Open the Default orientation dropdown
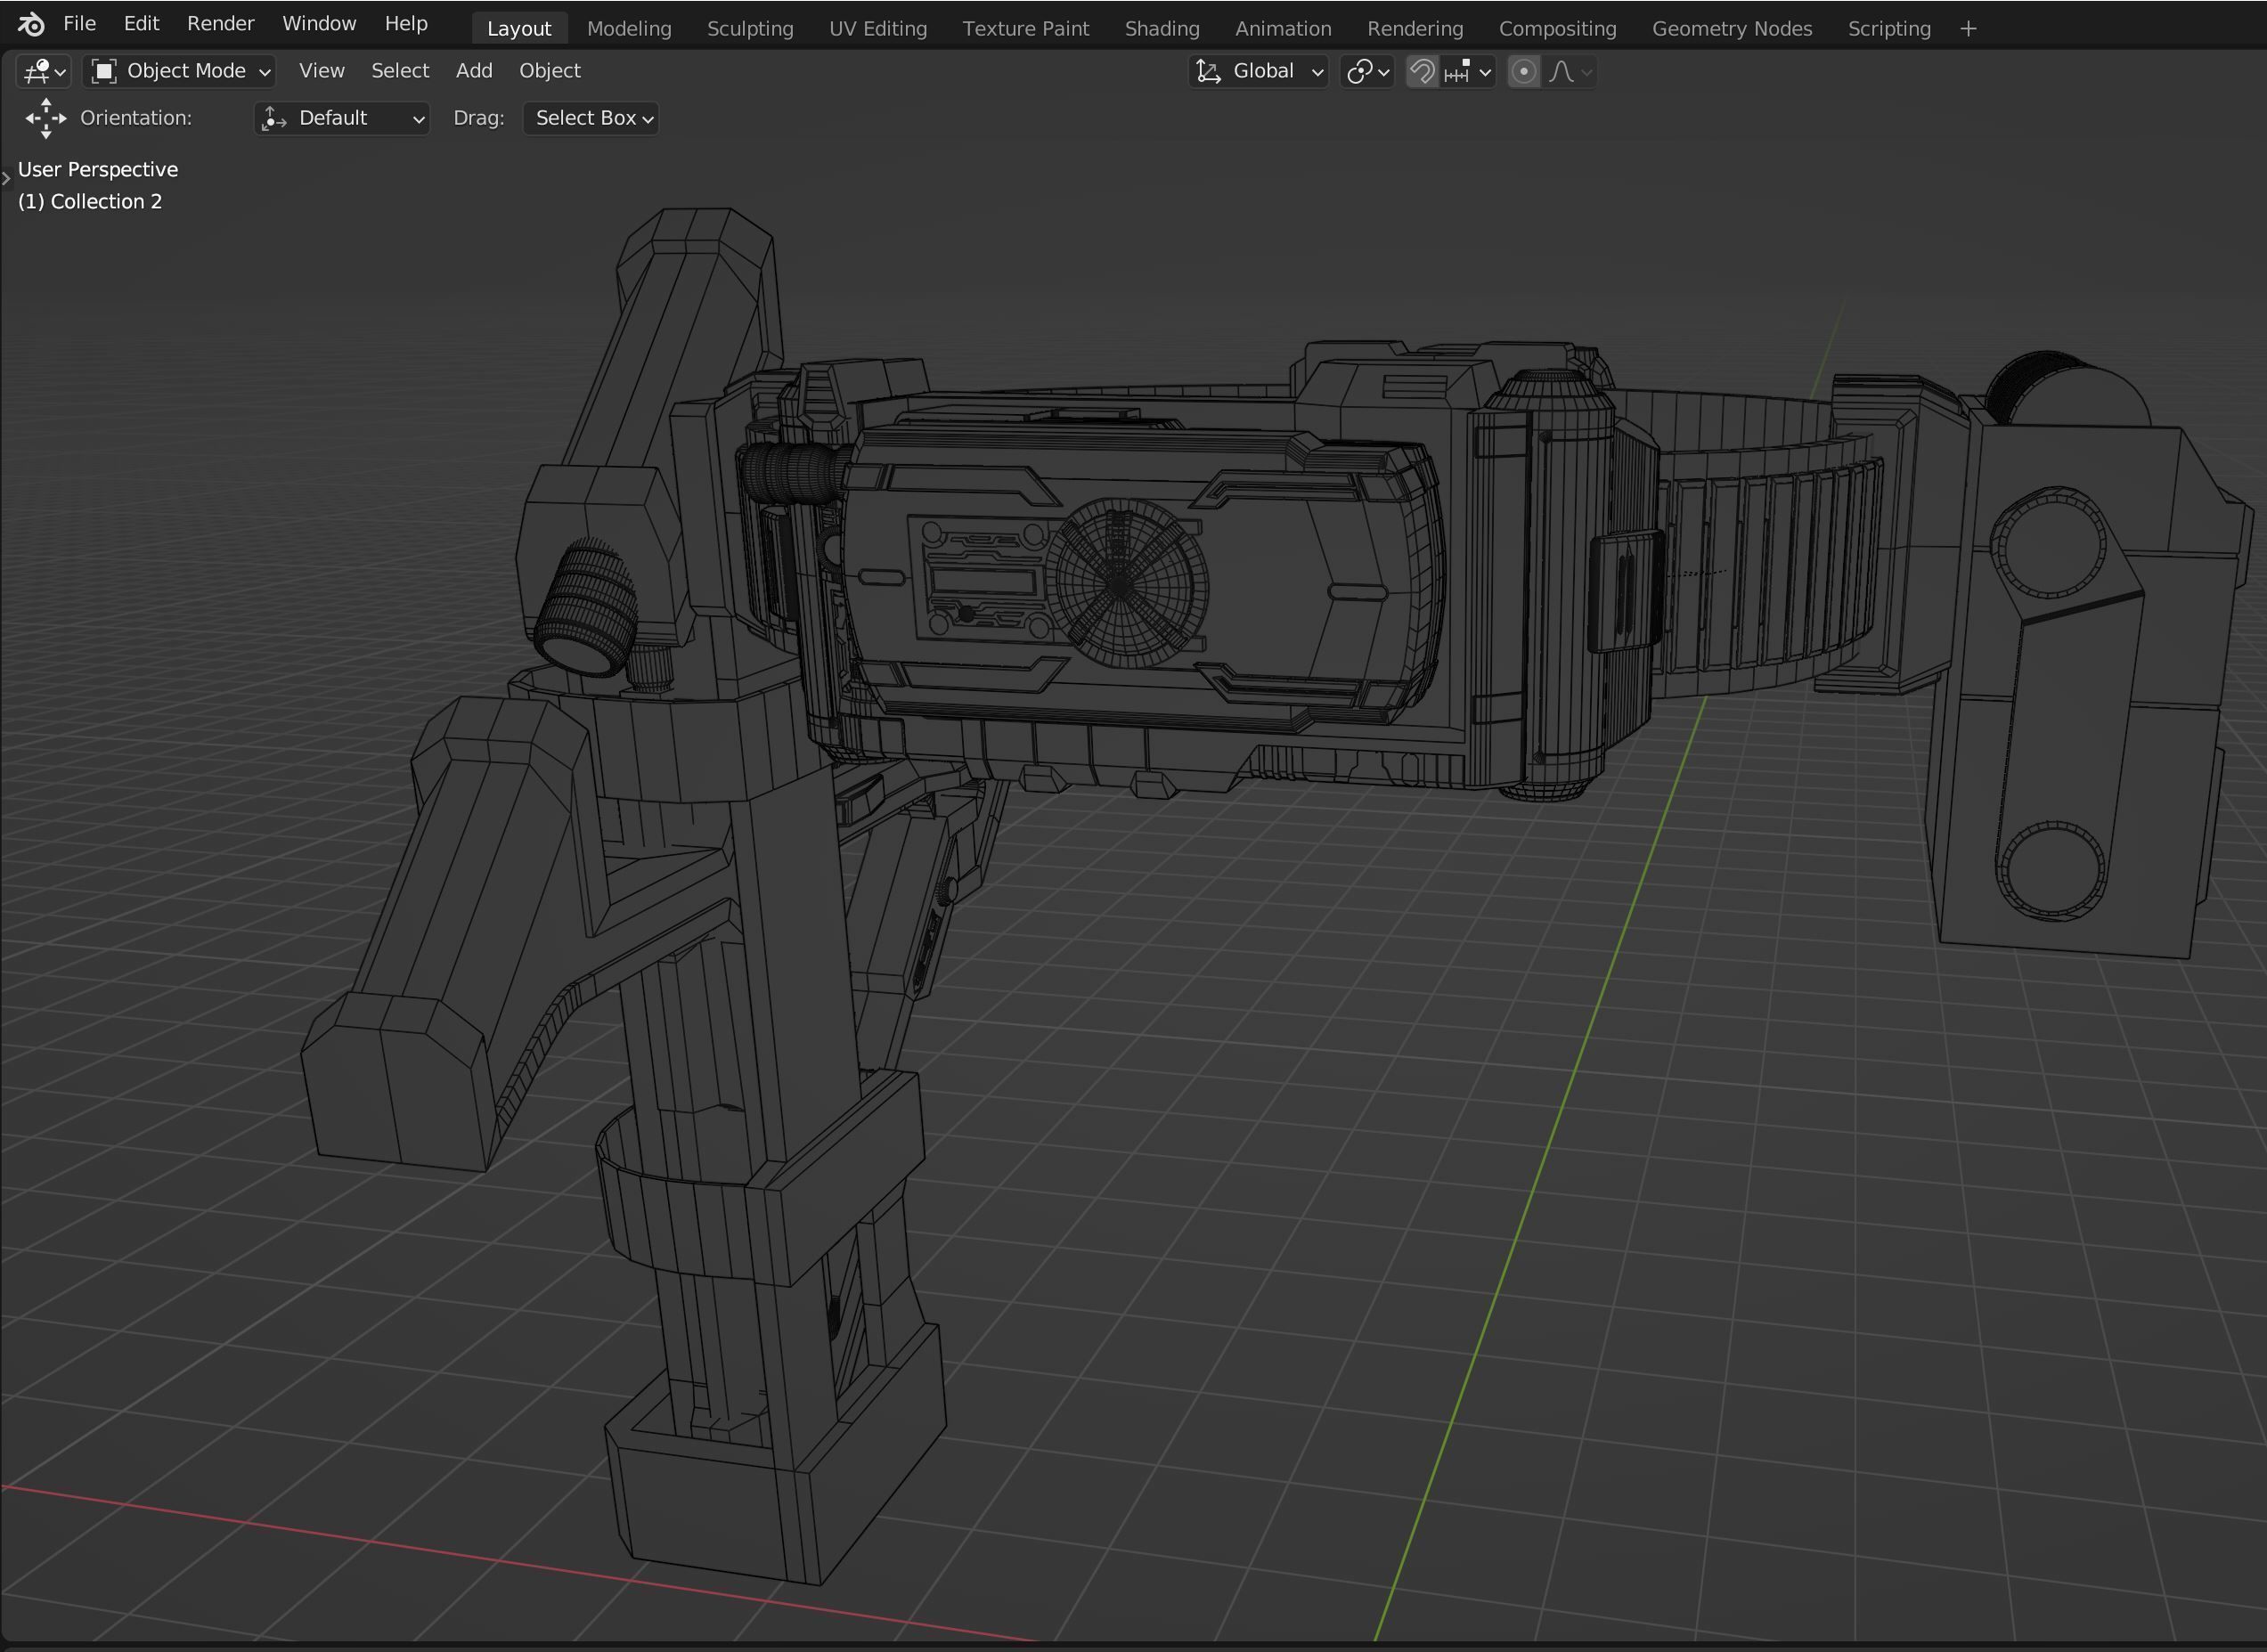The height and width of the screenshot is (1652, 2267). (x=342, y=118)
